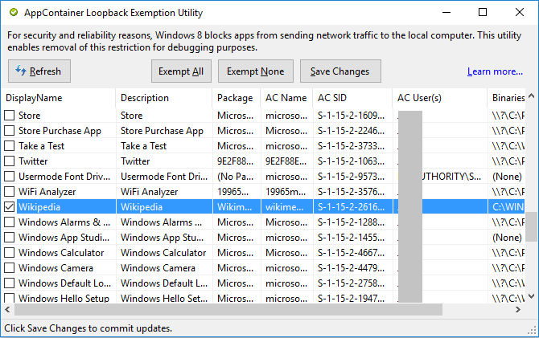539x338 pixels.
Task: Maximize the utility window
Action: [x=483, y=13]
